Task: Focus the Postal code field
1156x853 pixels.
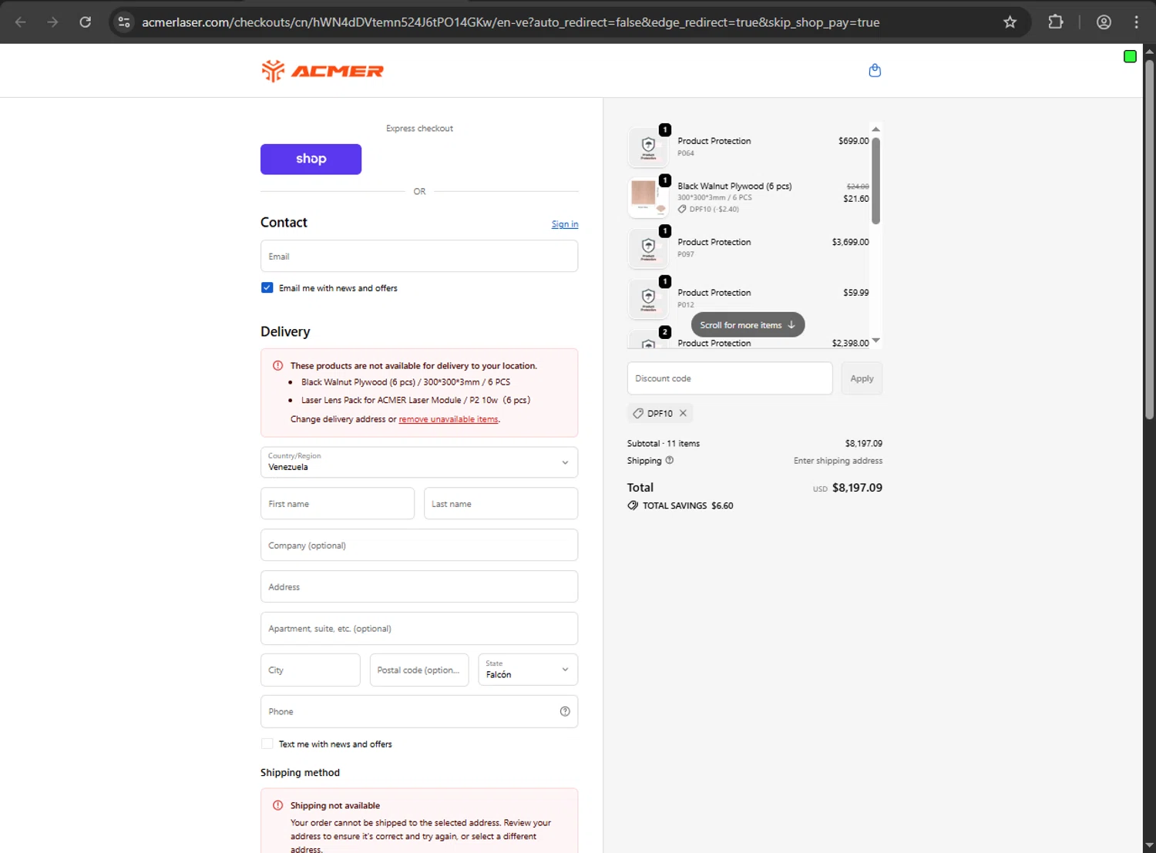Action: click(x=419, y=670)
